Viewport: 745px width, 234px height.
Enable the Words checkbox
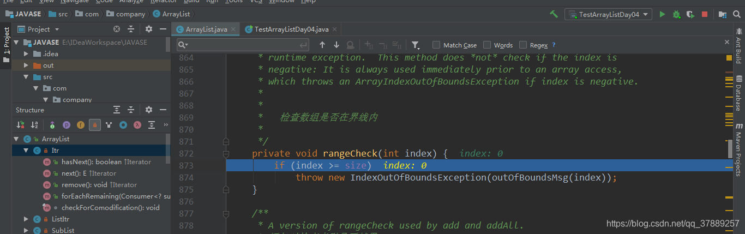point(487,45)
